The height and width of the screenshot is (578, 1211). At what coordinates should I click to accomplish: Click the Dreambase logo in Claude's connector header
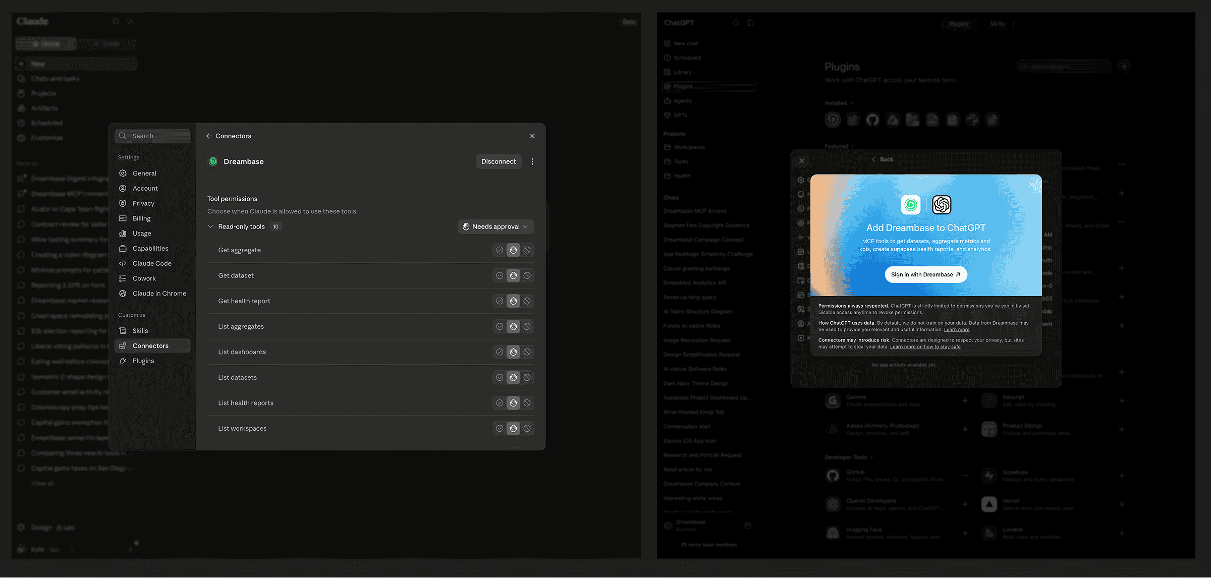click(x=213, y=161)
